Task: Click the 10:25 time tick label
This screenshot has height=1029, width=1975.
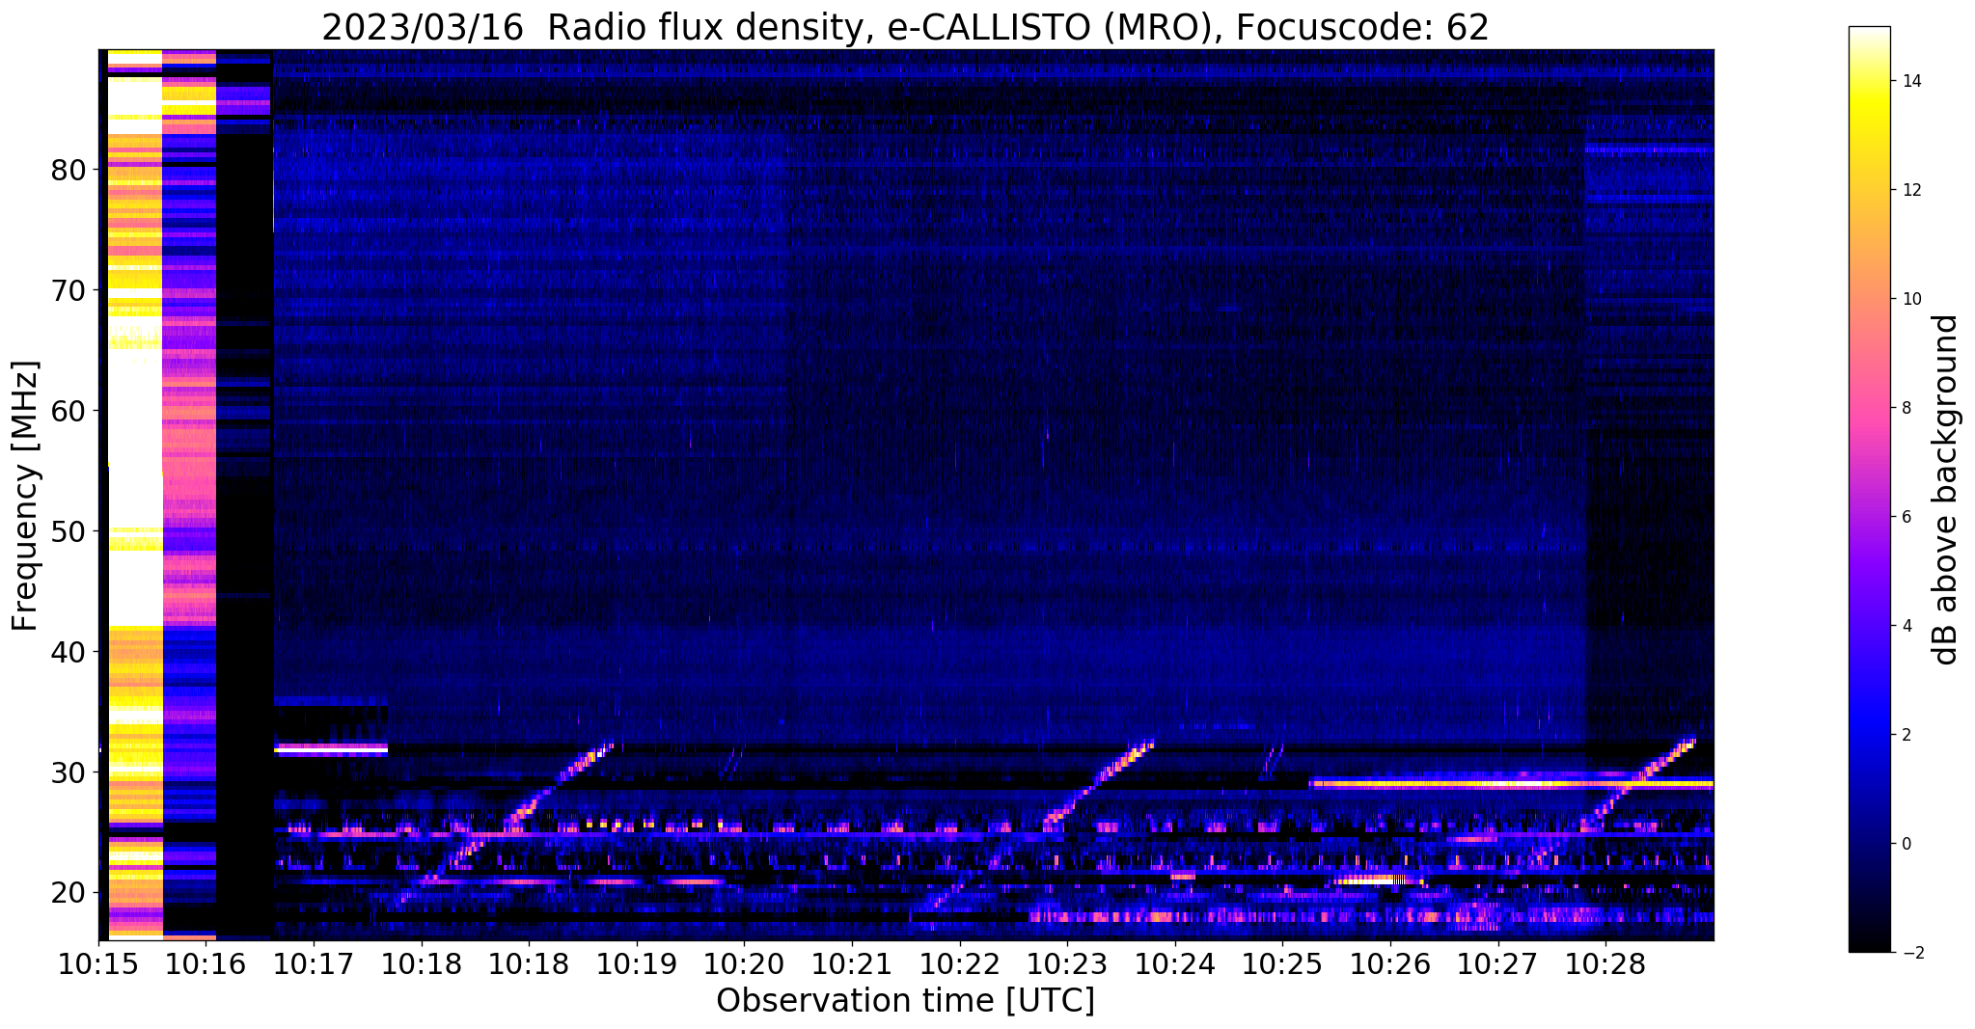Action: [x=1282, y=964]
